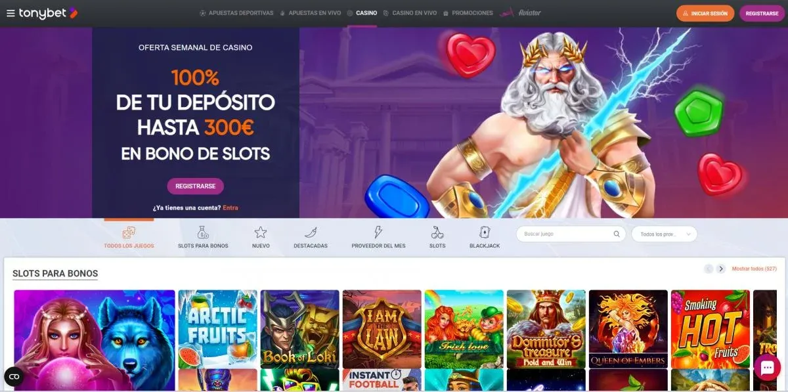Open the Arctic Fruits game thumbnail
The height and width of the screenshot is (392, 788).
point(218,329)
